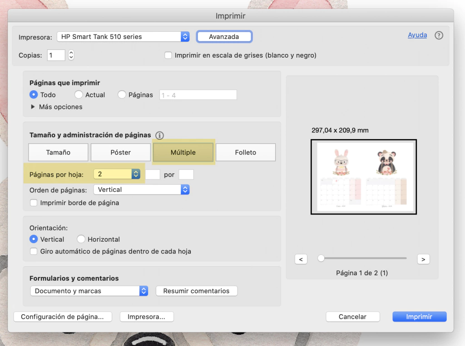Open the Orden de páginas dropdown
Image resolution: width=465 pixels, height=346 pixels.
[x=142, y=190]
